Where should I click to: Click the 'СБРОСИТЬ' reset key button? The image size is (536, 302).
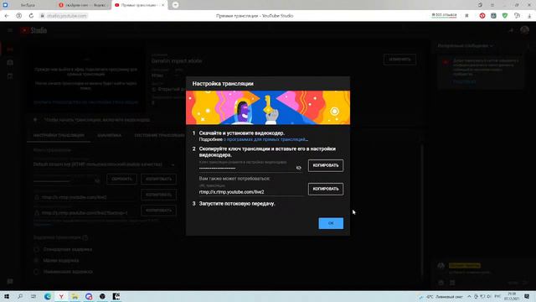(121, 179)
